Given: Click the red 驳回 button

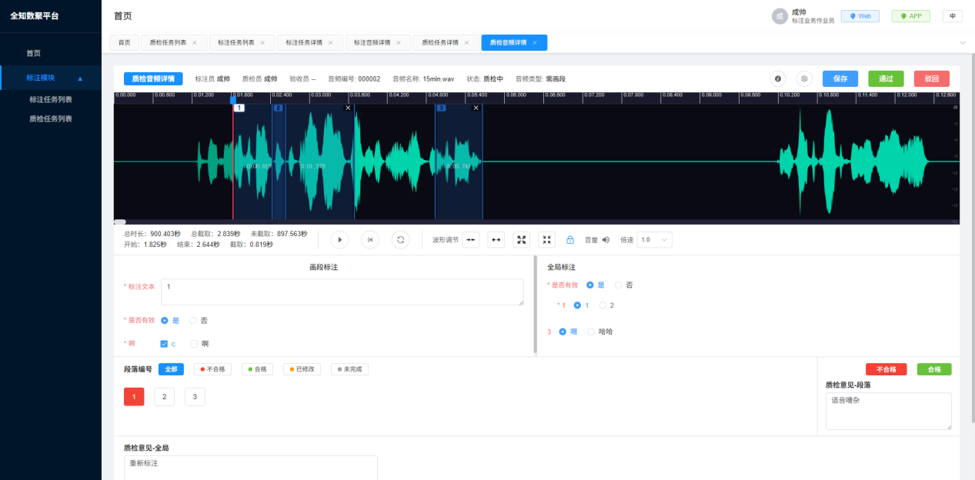Looking at the screenshot, I should coord(932,78).
